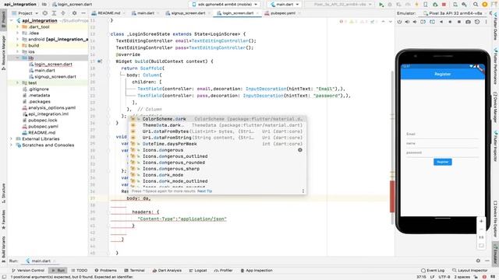Open signup_screen.dart in project tree
The width and height of the screenshot is (499, 280).
tap(55, 76)
